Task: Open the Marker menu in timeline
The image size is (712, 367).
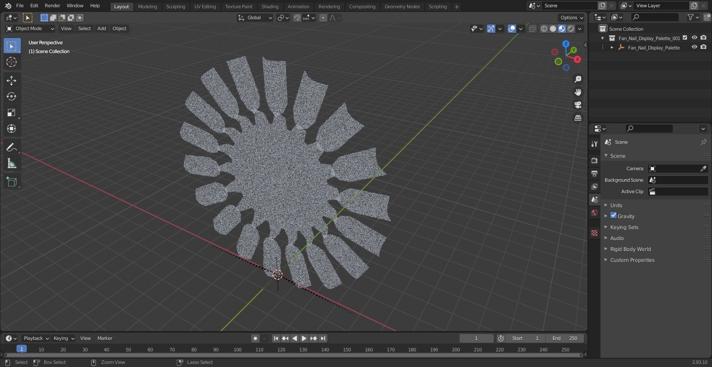Action: coord(105,338)
